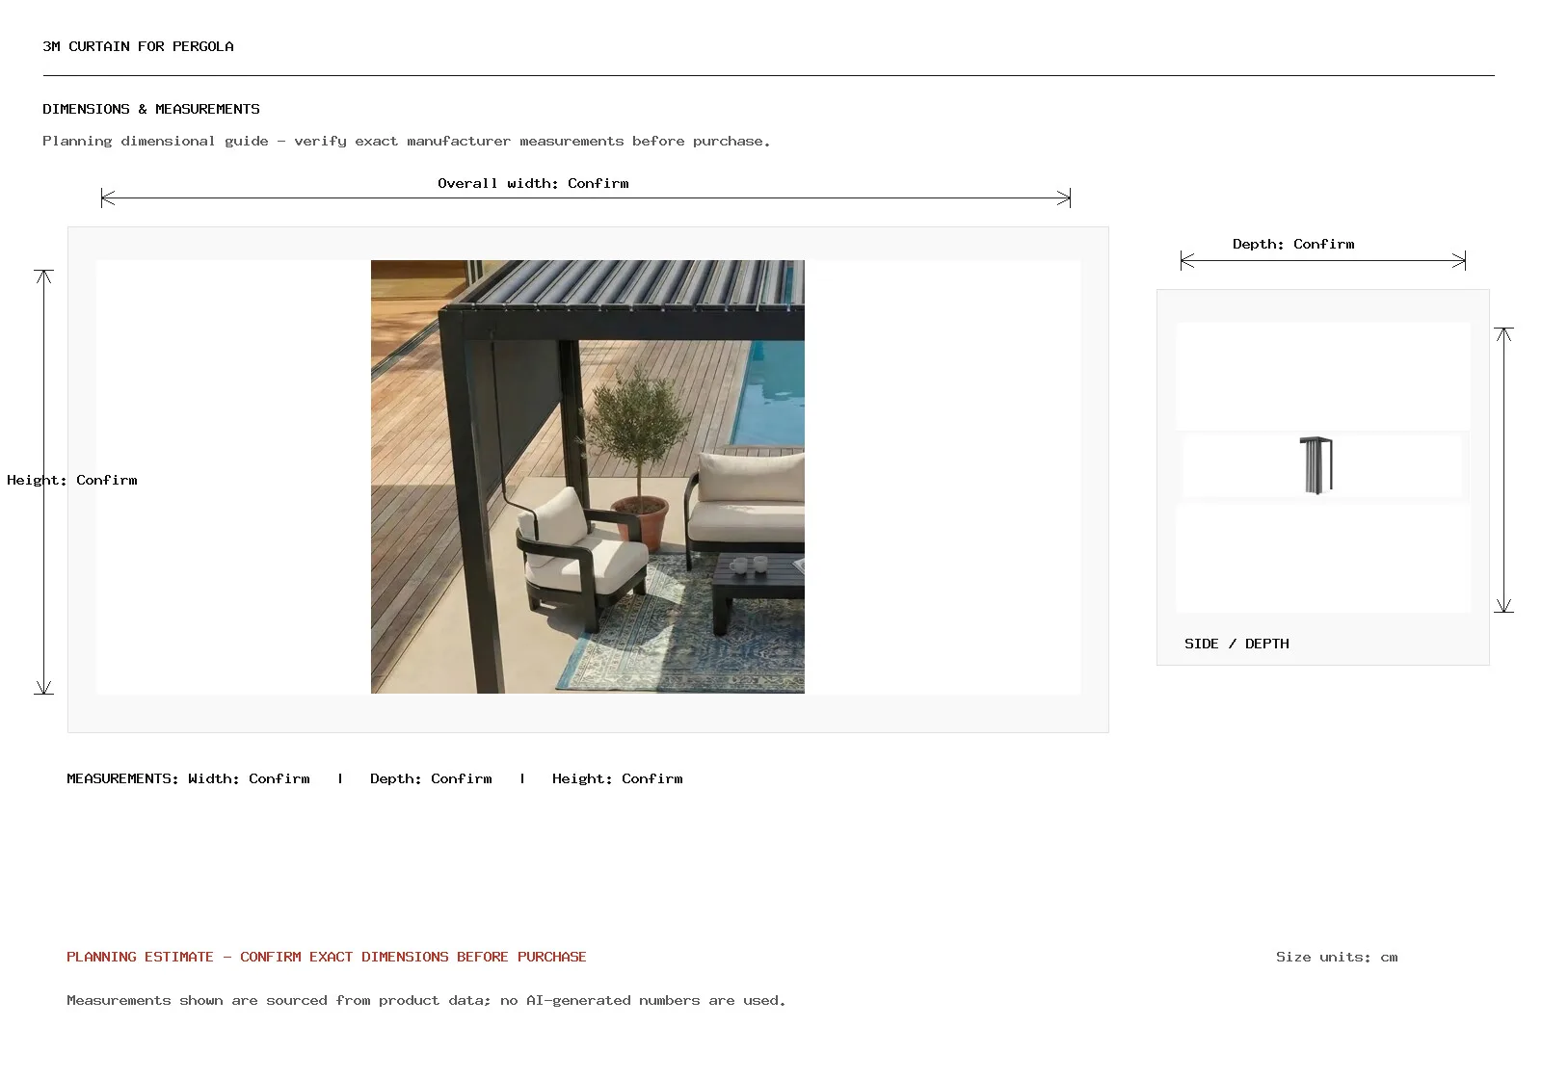Click the 'Overall width: Confirm' label
Image resolution: width=1542 pixels, height=1079 pixels.
[x=533, y=183]
